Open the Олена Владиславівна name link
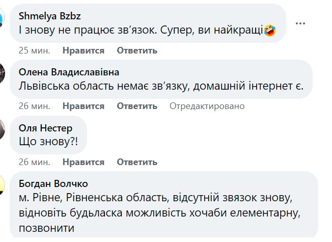This screenshot has width=332, height=242. pos(68,71)
